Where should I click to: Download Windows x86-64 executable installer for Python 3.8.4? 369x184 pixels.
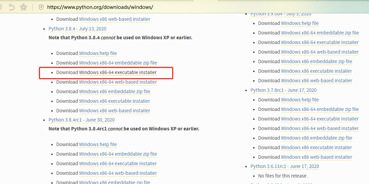[x=118, y=73]
